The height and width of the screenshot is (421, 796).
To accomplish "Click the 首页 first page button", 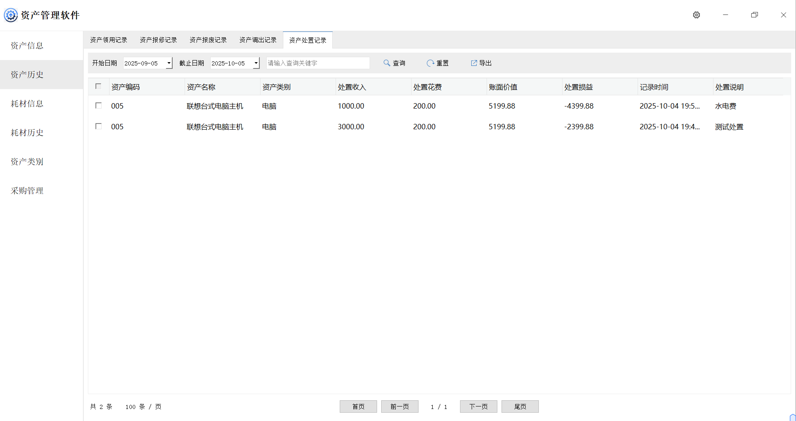I will coord(358,406).
